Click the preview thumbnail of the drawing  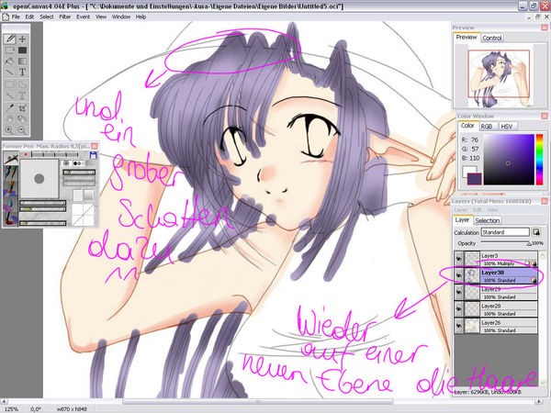coord(499,75)
